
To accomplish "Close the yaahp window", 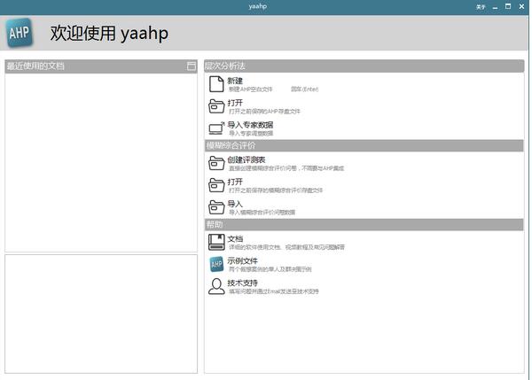I will coord(521,6).
